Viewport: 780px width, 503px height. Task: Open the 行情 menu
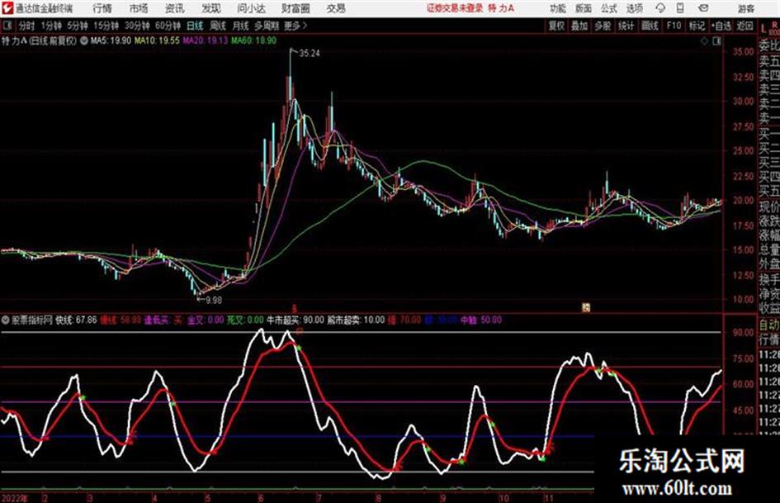102,8
